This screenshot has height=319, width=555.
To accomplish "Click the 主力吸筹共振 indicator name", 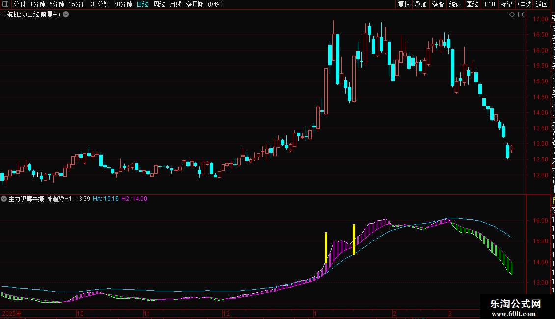I will click(x=26, y=199).
